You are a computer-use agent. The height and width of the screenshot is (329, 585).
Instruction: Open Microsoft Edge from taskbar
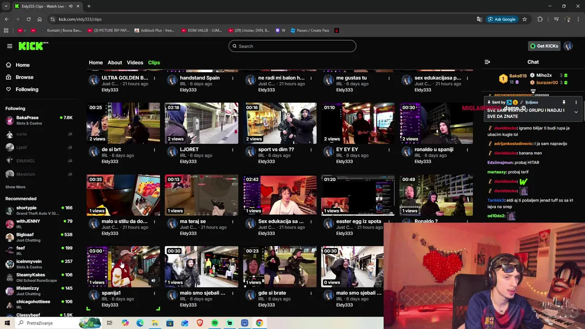(x=140, y=323)
